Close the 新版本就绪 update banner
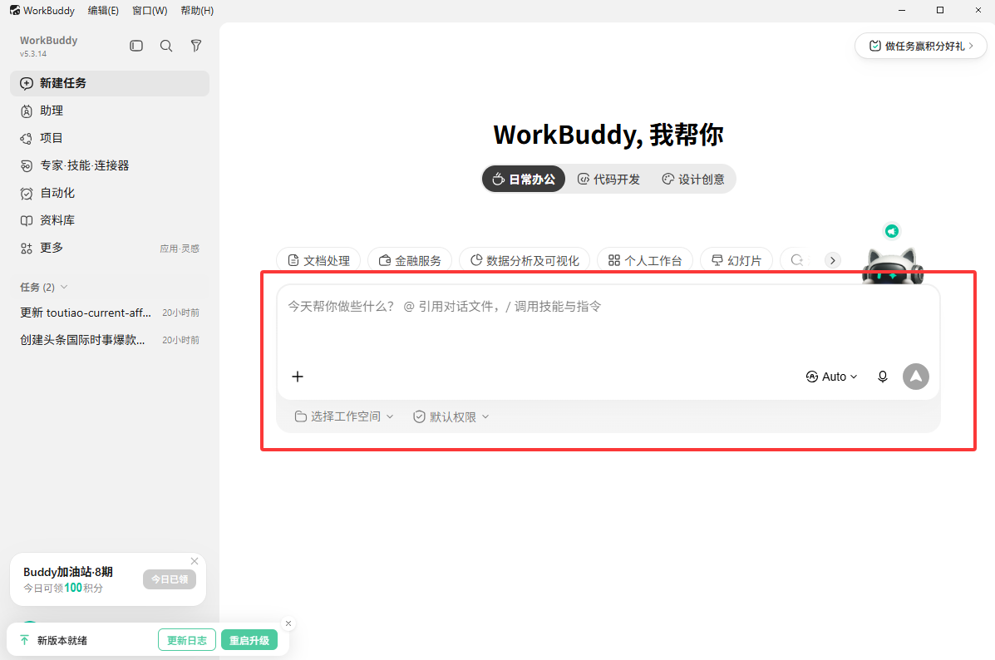 (x=288, y=623)
